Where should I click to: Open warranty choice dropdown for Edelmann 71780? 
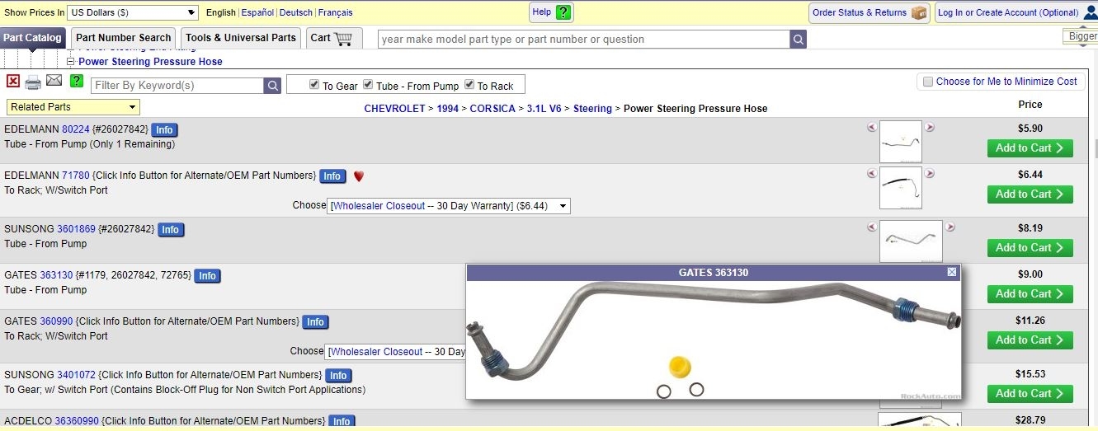pyautogui.click(x=449, y=206)
